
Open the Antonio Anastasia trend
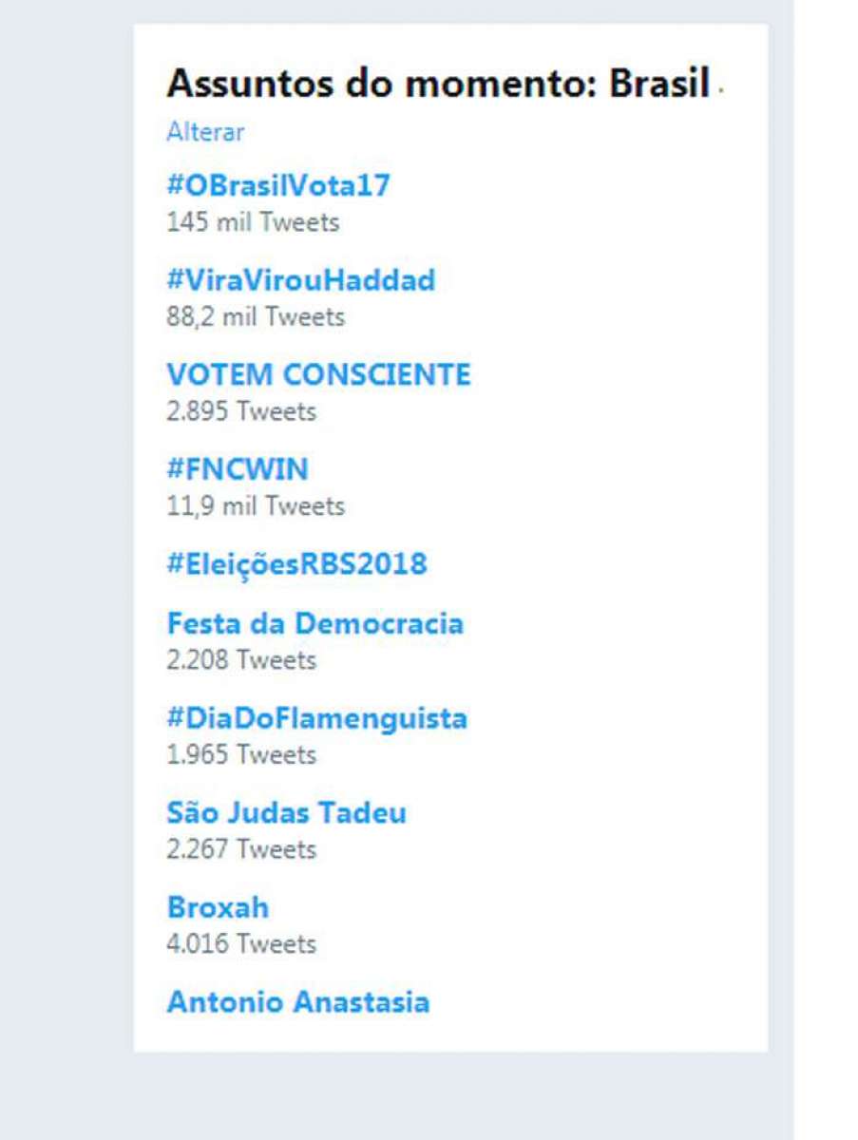(298, 1002)
